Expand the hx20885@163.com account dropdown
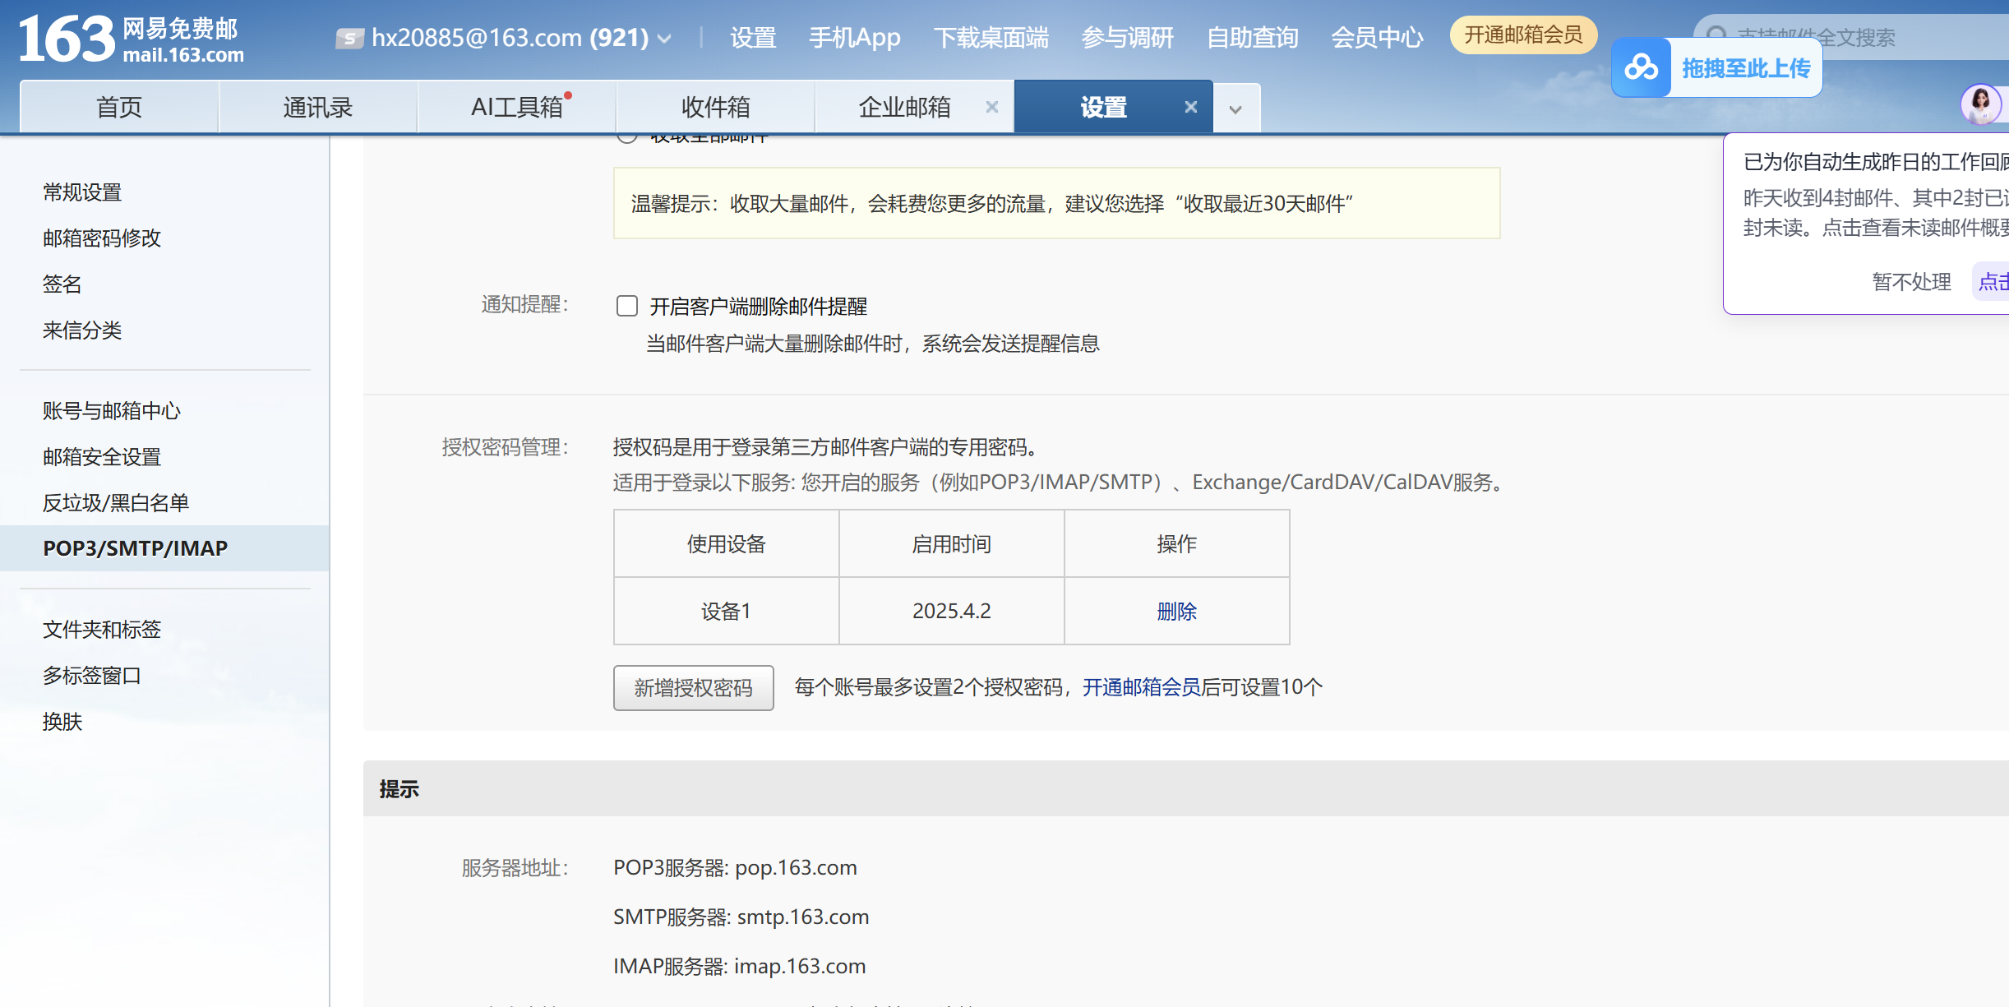 [x=665, y=39]
